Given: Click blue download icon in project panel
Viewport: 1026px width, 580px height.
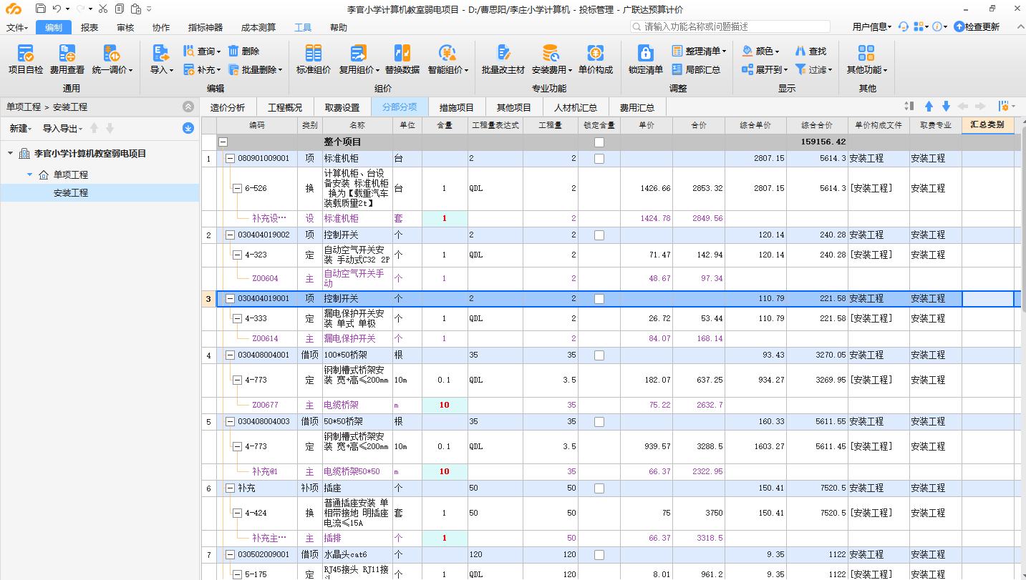Looking at the screenshot, I should (188, 128).
